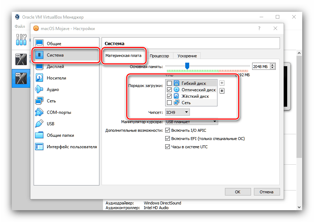Click the USB connector icon
The image size is (314, 222).
39,124
